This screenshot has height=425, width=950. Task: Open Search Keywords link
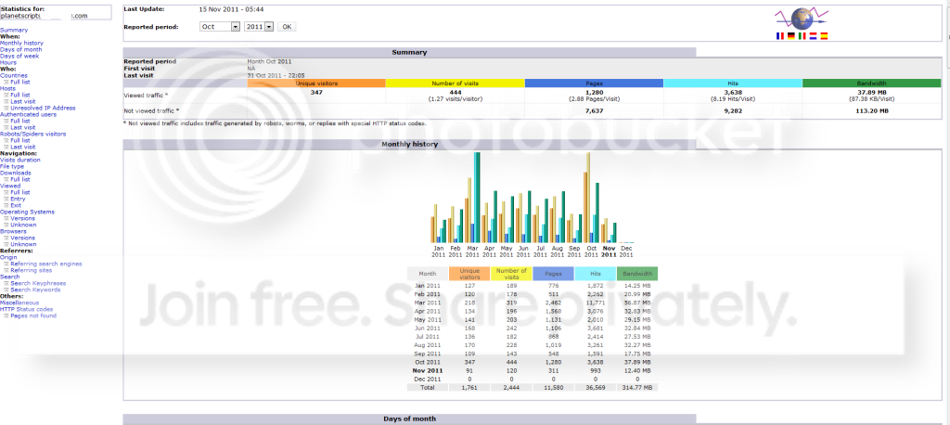(x=35, y=290)
